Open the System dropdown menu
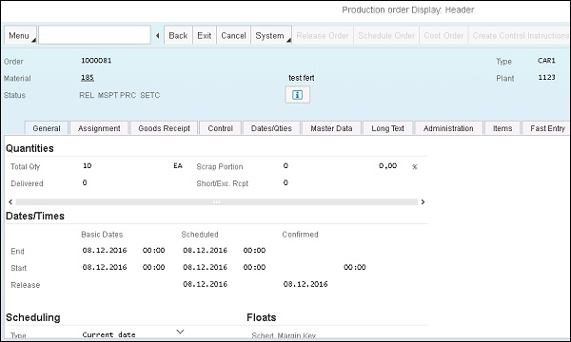The width and height of the screenshot is (571, 342). 271,35
